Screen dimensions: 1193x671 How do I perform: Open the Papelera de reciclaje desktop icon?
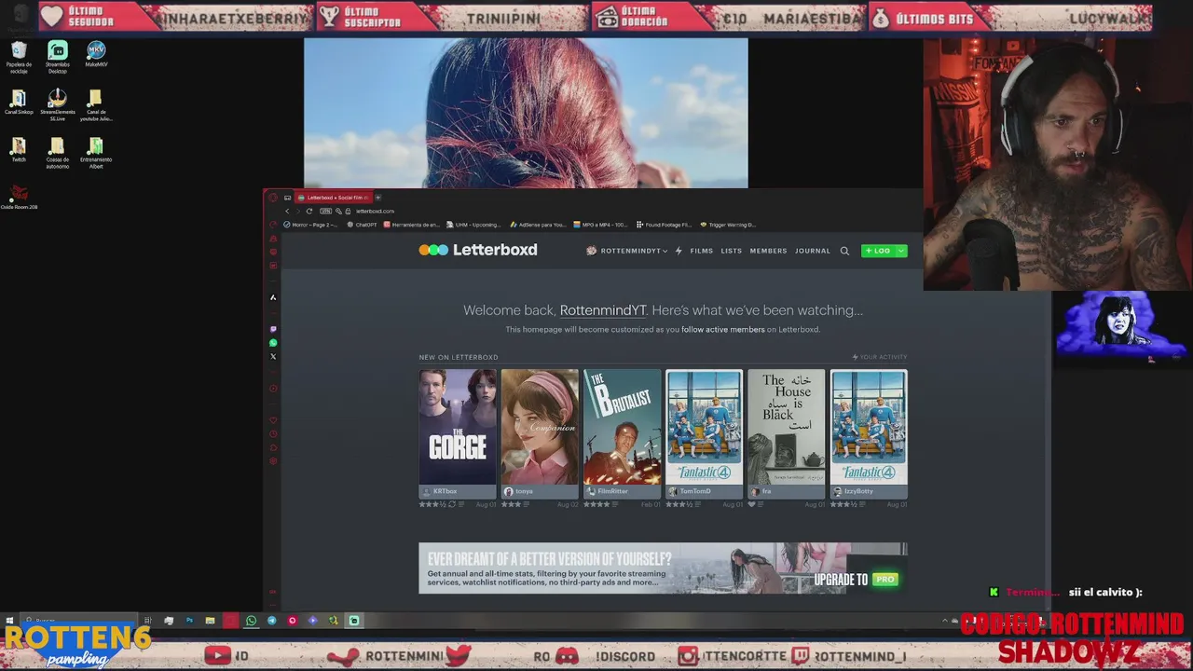click(x=19, y=57)
